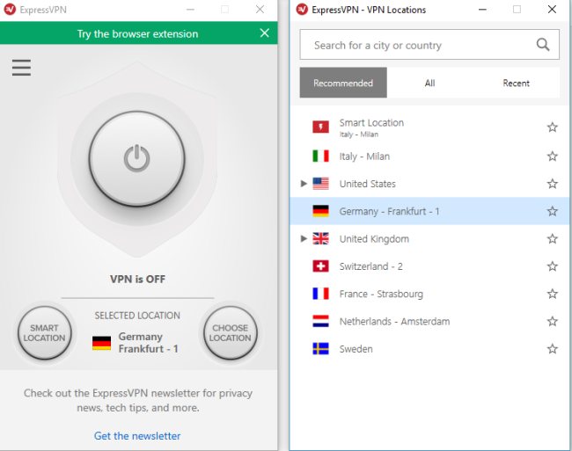Choose France - Strasbourg flag icon

click(x=321, y=294)
